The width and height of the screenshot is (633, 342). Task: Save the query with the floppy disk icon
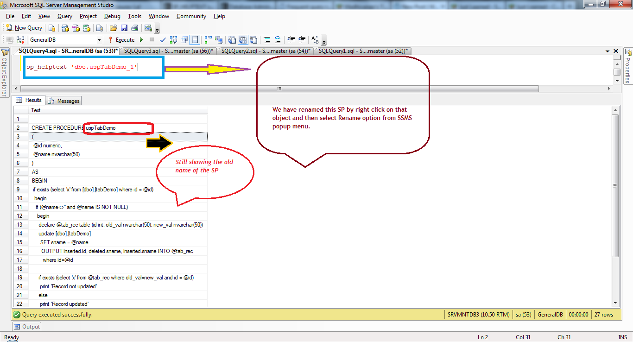tap(124, 28)
